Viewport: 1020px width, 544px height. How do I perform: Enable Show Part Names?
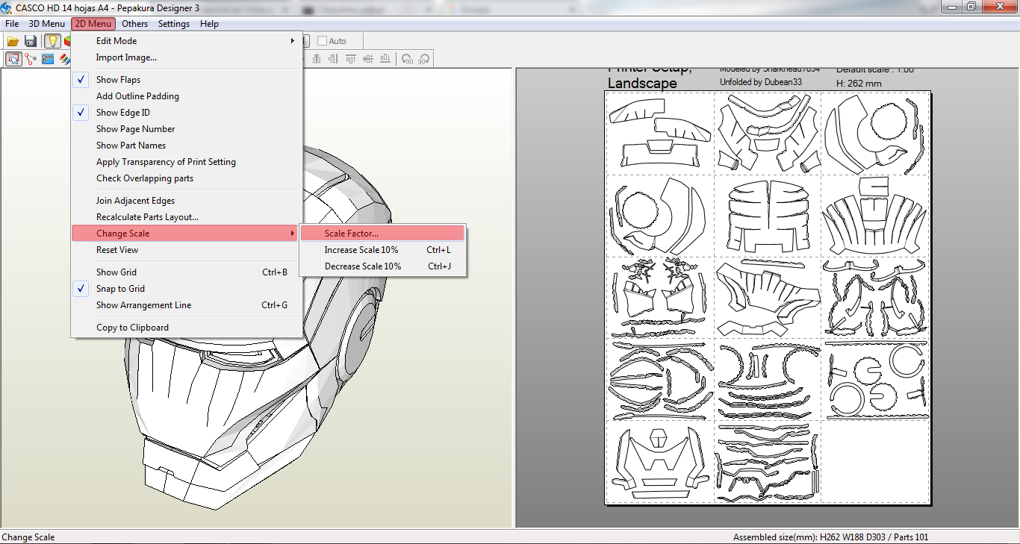(x=187, y=146)
